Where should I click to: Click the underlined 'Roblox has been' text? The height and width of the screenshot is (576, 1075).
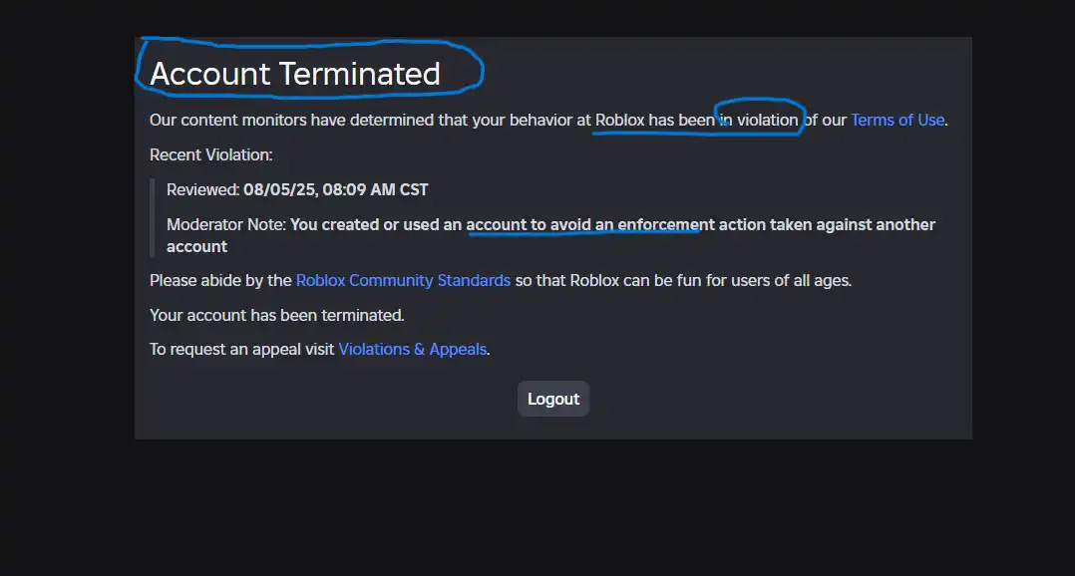pos(655,120)
